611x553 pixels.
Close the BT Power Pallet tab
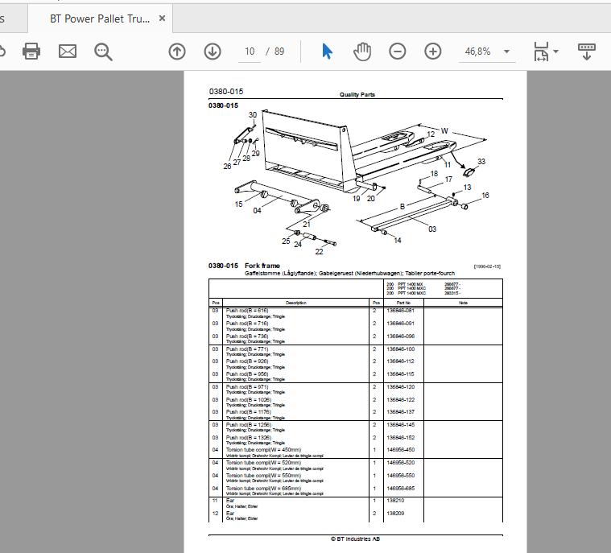point(162,19)
